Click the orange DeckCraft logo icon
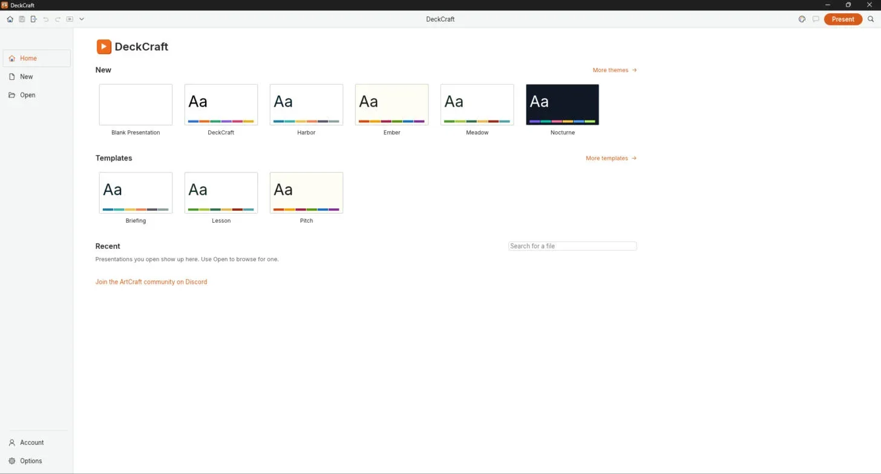881x474 pixels. 104,47
